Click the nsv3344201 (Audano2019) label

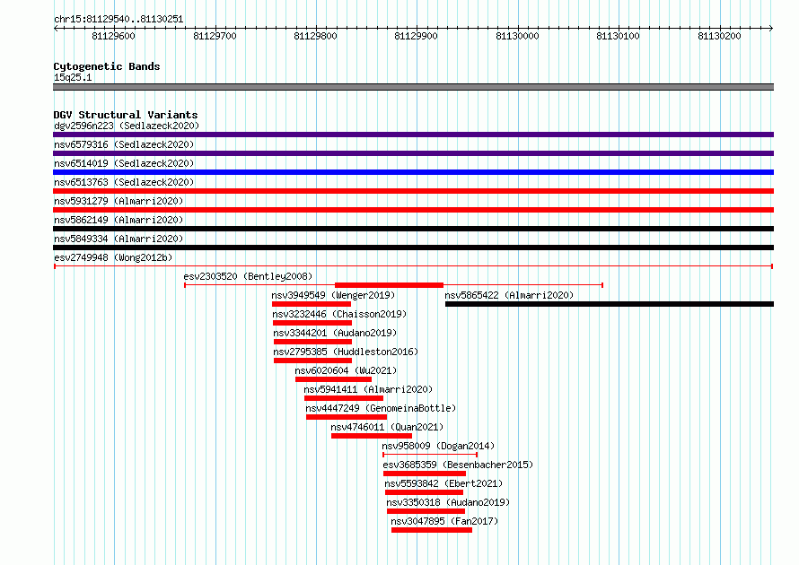click(x=335, y=333)
